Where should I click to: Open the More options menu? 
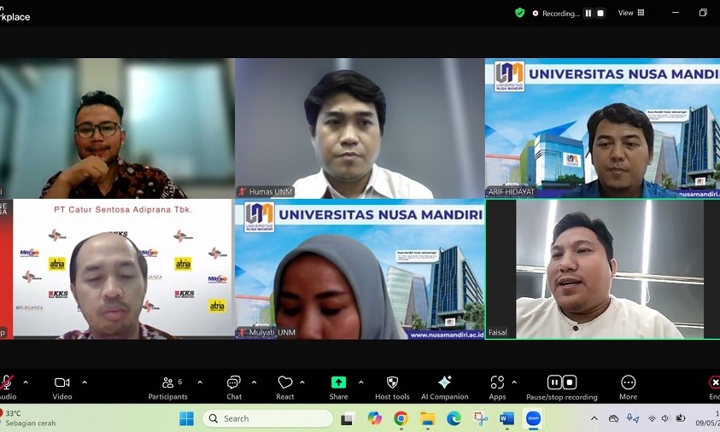[628, 388]
